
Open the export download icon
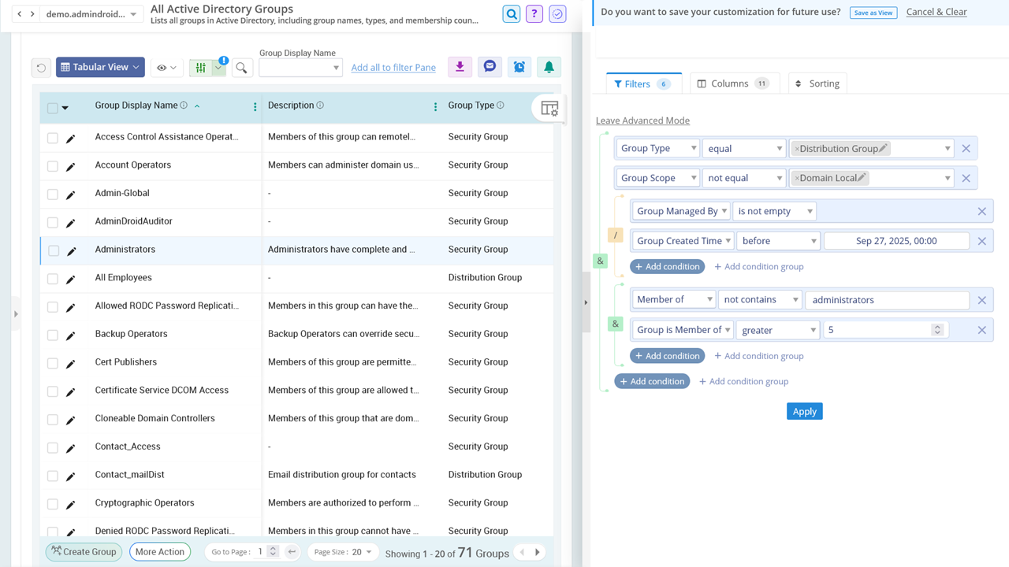(460, 67)
